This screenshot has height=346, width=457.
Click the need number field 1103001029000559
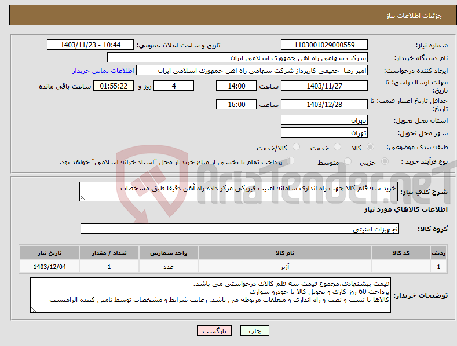(x=324, y=45)
